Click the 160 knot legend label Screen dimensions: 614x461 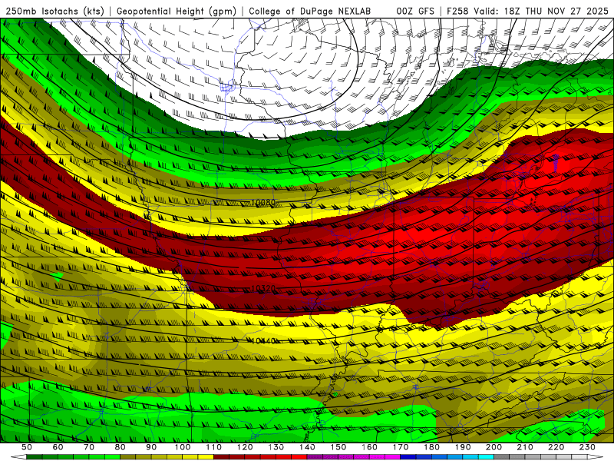tap(369, 447)
